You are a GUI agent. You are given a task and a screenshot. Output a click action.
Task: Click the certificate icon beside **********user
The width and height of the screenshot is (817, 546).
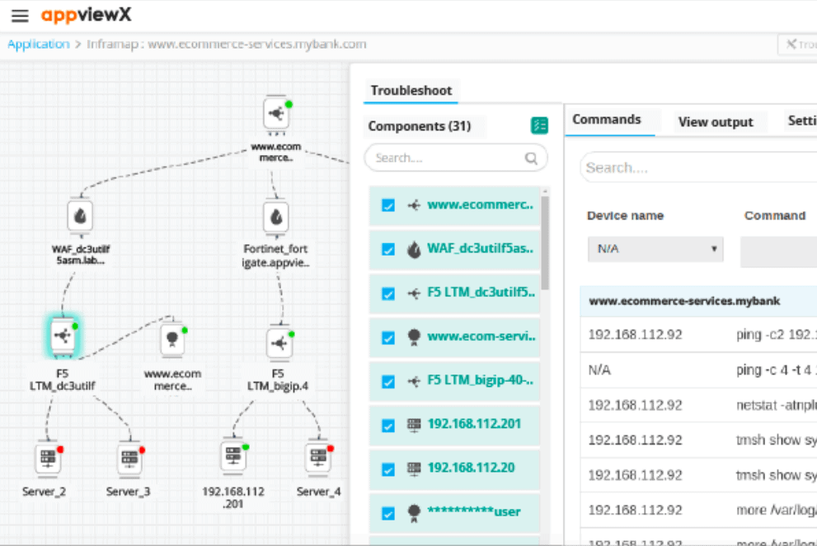[x=414, y=513]
